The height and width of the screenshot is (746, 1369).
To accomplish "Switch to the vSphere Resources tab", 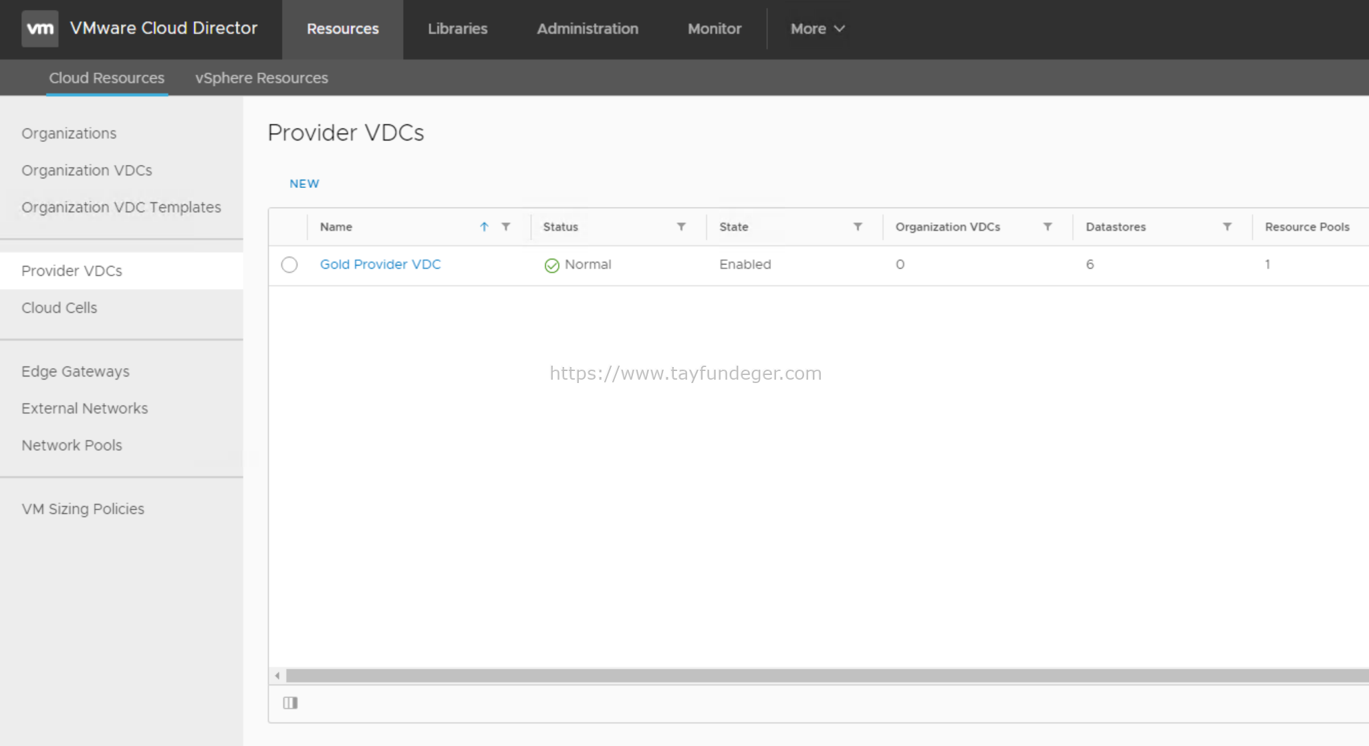I will (261, 78).
